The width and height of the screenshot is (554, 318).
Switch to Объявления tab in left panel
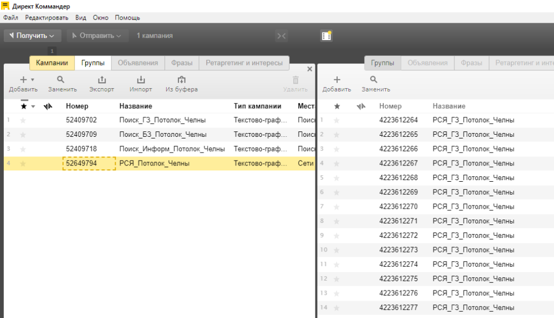[138, 63]
